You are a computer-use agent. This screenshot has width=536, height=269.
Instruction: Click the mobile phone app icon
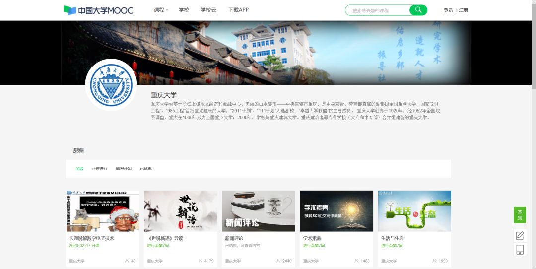[520, 250]
